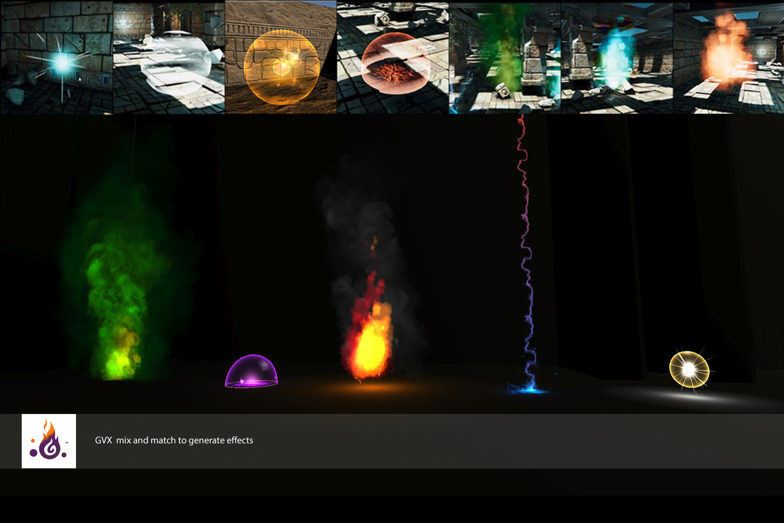The image size is (784, 523).
Task: Click the caption 'GVX mix and match to generate effects'
Action: tap(174, 440)
